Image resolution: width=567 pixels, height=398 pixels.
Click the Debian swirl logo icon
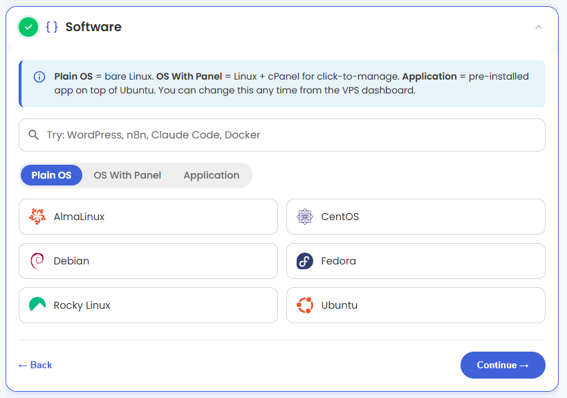coord(37,261)
